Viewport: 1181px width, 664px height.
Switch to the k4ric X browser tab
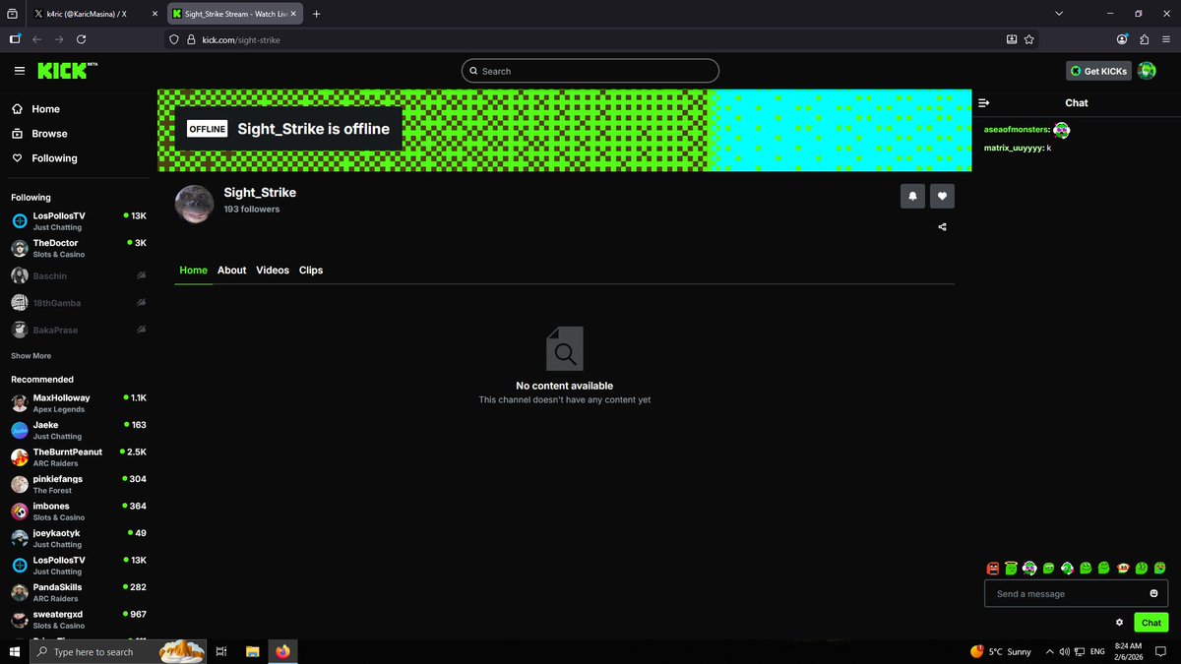point(96,14)
